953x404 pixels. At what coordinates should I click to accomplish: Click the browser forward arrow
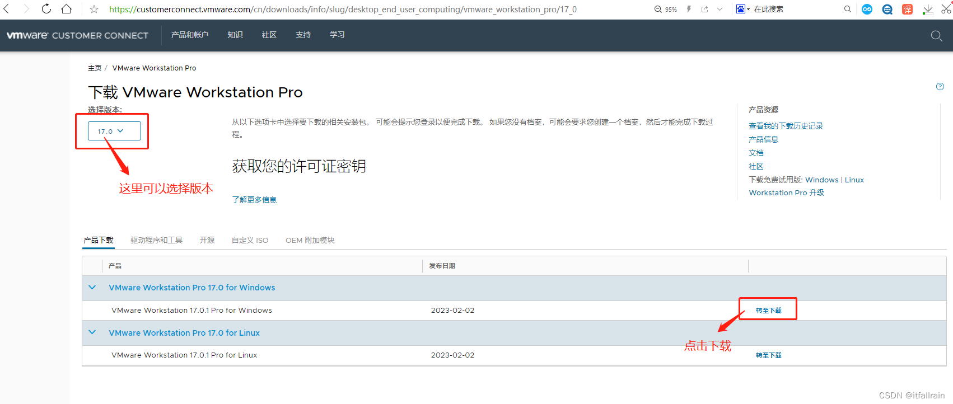(26, 9)
